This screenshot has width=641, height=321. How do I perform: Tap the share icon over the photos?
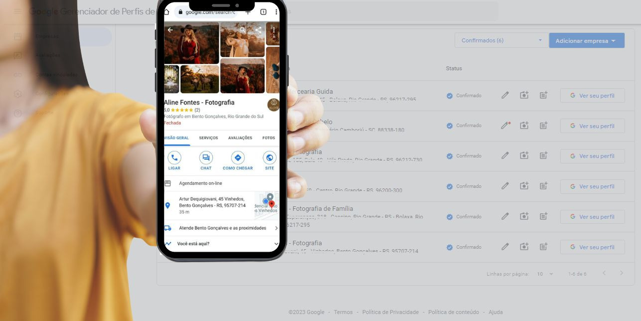point(258,30)
